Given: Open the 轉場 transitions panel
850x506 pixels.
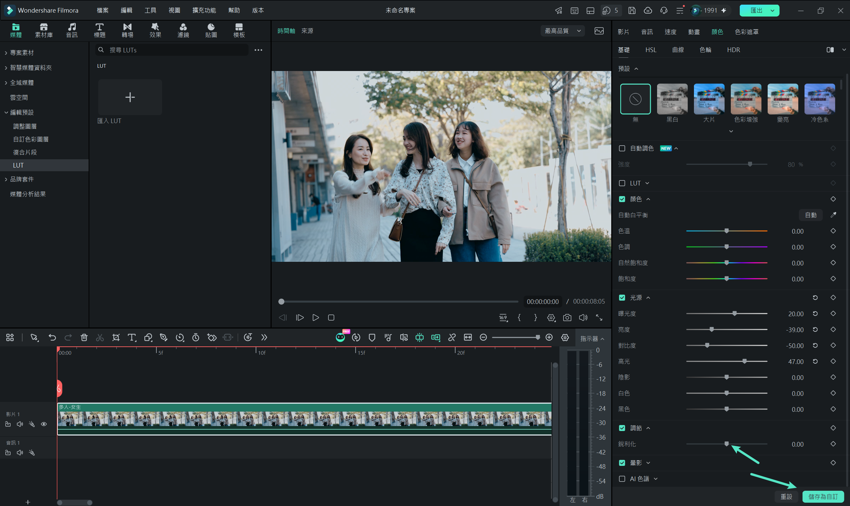Looking at the screenshot, I should pos(127,30).
